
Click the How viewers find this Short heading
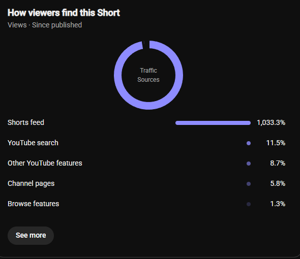click(x=64, y=13)
